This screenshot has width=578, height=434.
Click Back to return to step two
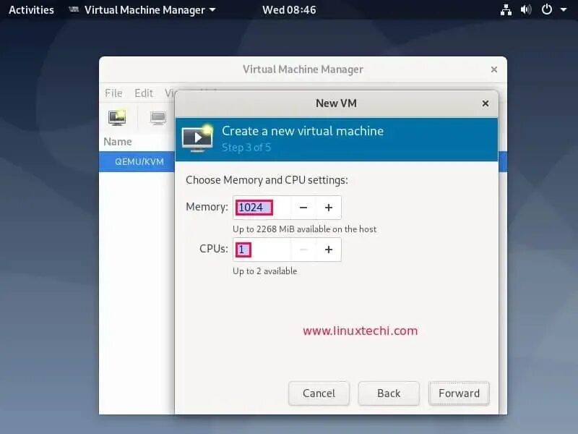pyautogui.click(x=389, y=393)
